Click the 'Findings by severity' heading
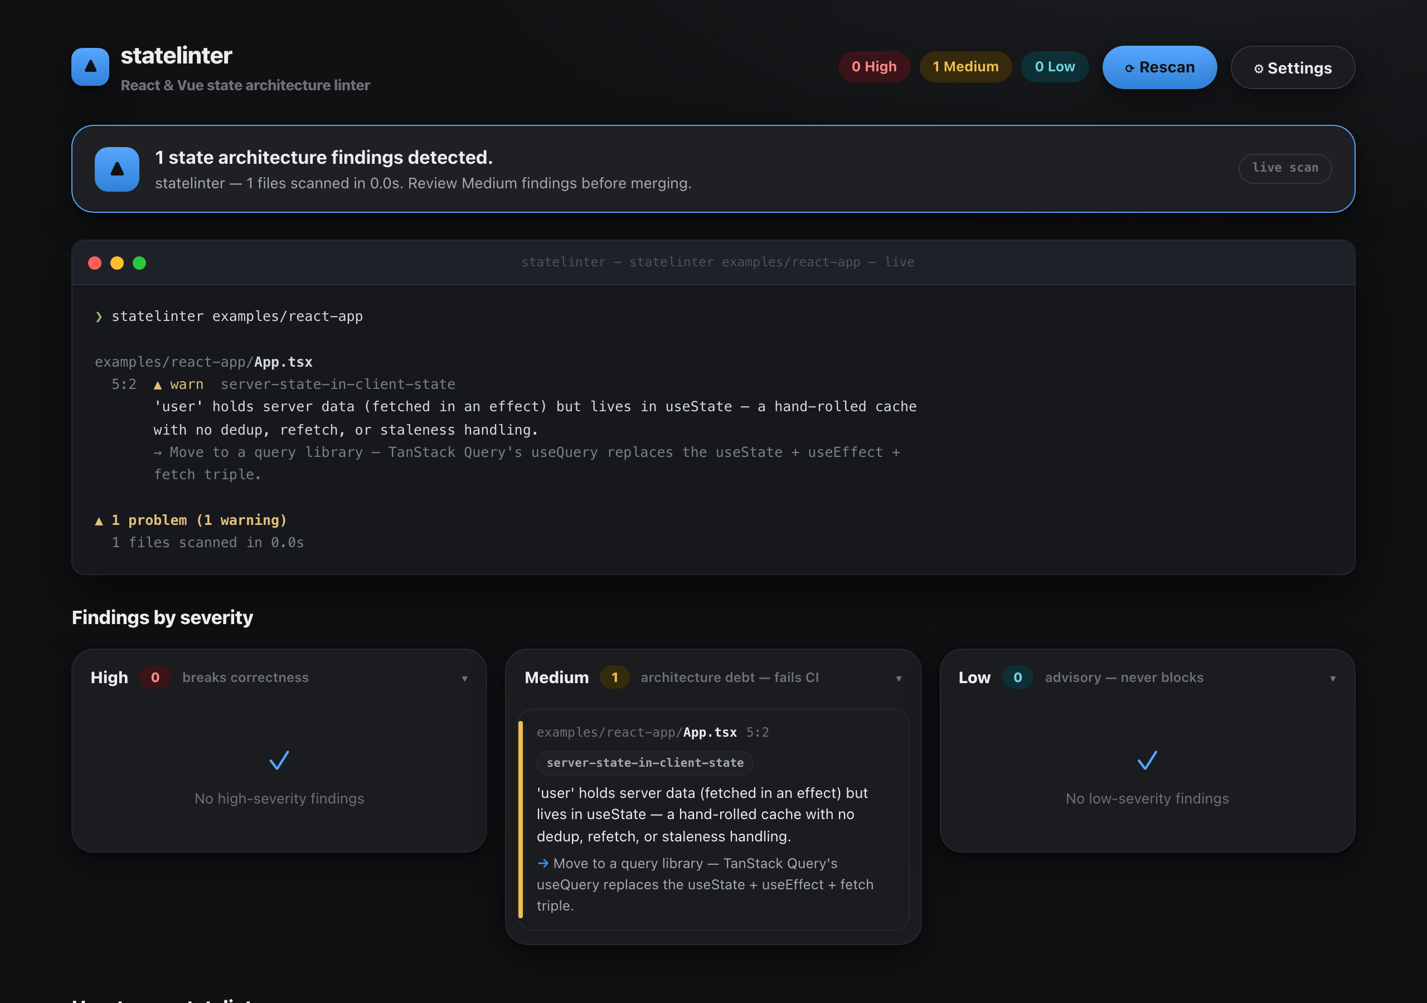The image size is (1427, 1003). click(x=162, y=617)
